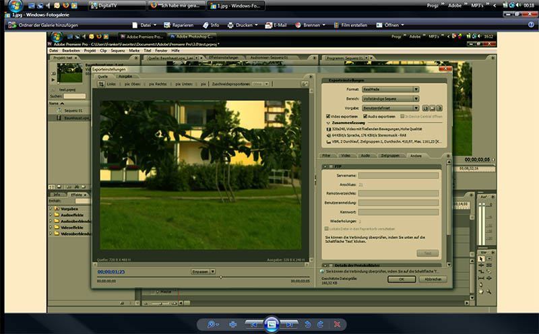Click the fit-to-window icon in Photo Gallery
Viewport: 539px width, 334px height.
pos(233,325)
